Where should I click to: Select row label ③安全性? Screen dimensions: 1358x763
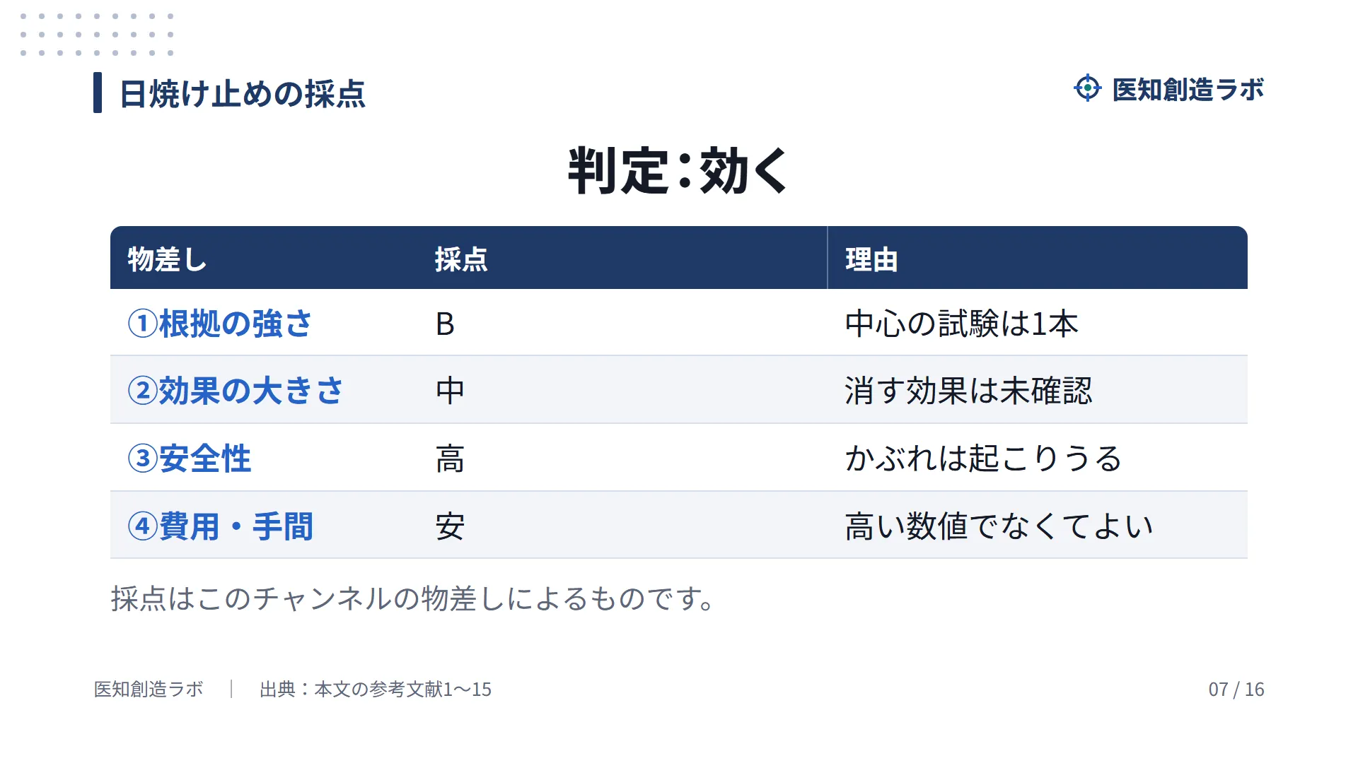pyautogui.click(x=190, y=459)
